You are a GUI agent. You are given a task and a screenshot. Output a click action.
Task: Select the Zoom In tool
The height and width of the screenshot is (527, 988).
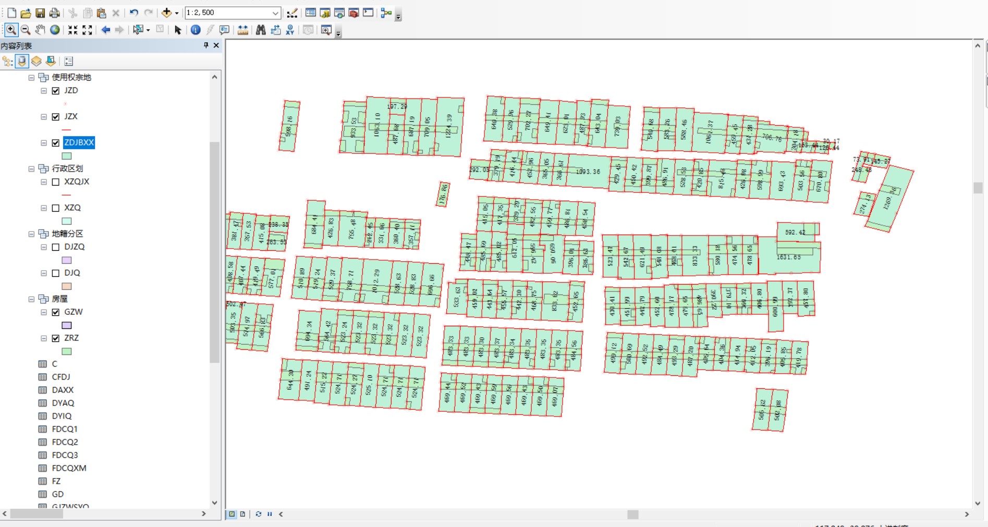[x=11, y=30]
